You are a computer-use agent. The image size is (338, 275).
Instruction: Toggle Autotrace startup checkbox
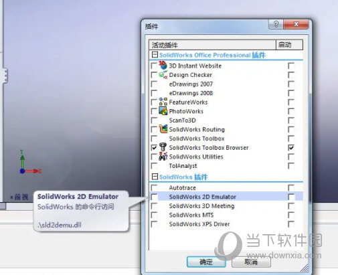point(291,187)
